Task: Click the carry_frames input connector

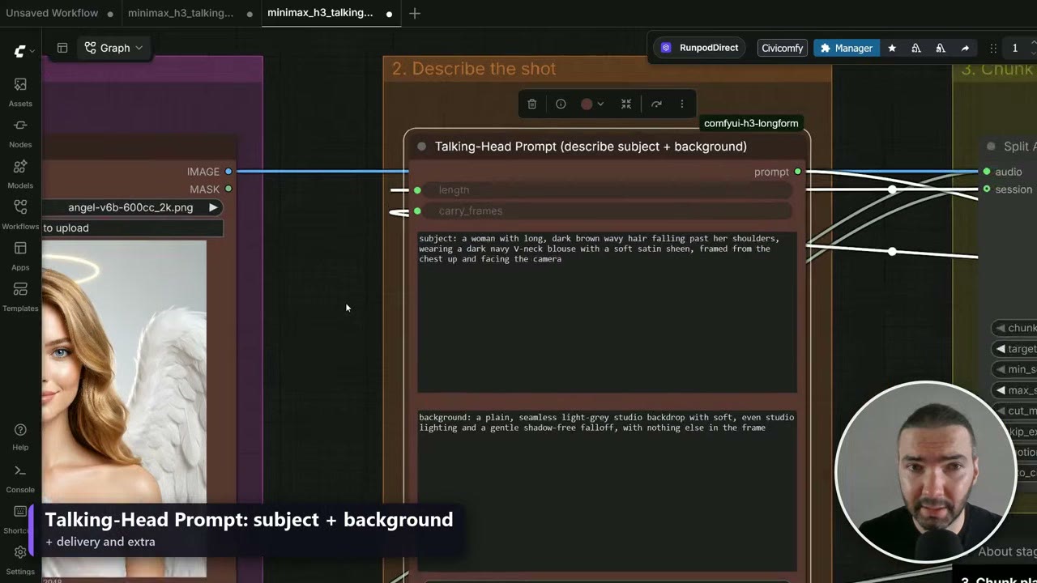Action: (x=417, y=211)
